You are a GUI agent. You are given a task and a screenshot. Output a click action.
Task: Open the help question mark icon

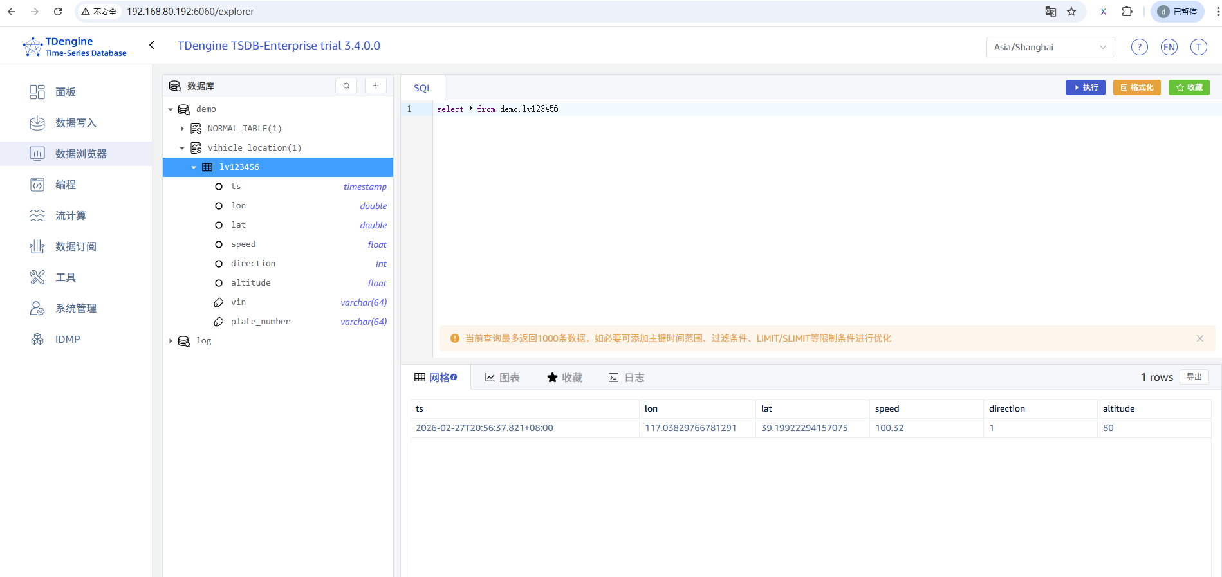click(1139, 47)
